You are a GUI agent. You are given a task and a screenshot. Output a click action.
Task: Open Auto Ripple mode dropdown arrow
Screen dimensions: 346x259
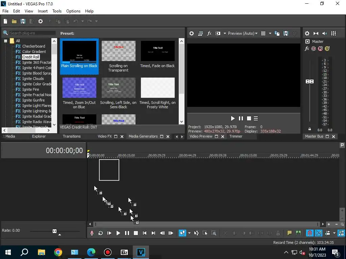[334, 233]
